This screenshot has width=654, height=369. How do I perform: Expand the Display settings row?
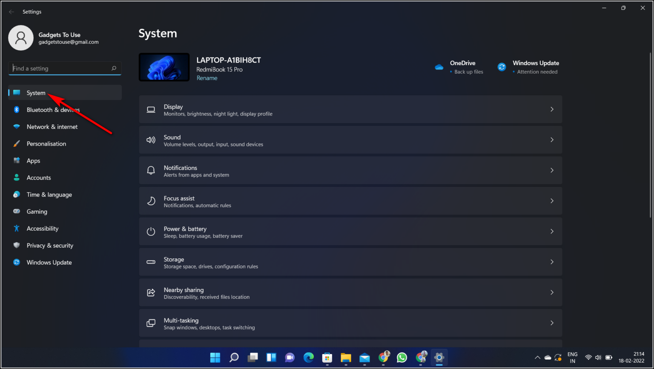click(350, 109)
